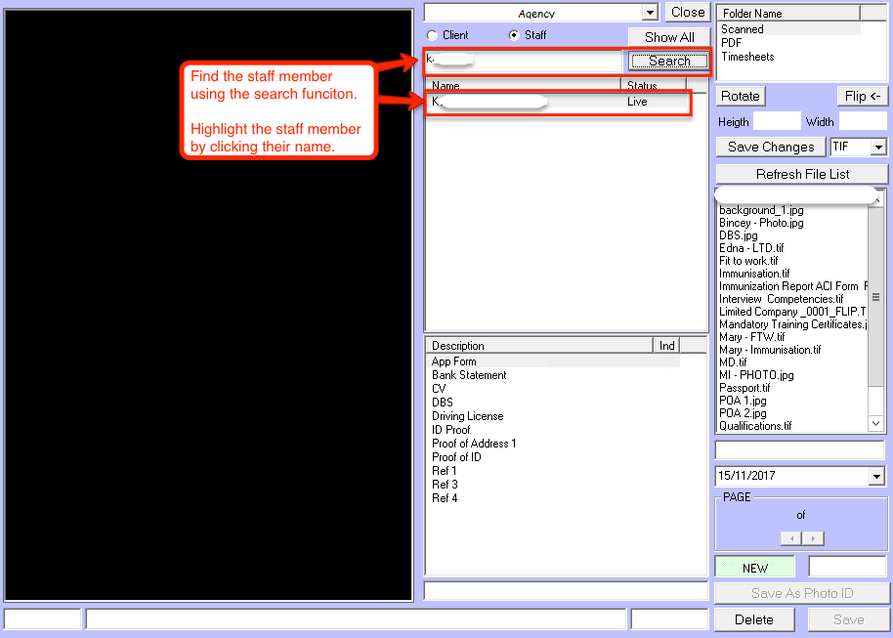Screen dimensions: 893x638
Task: Open the 15/11/2017 date dropdown
Action: tap(875, 477)
